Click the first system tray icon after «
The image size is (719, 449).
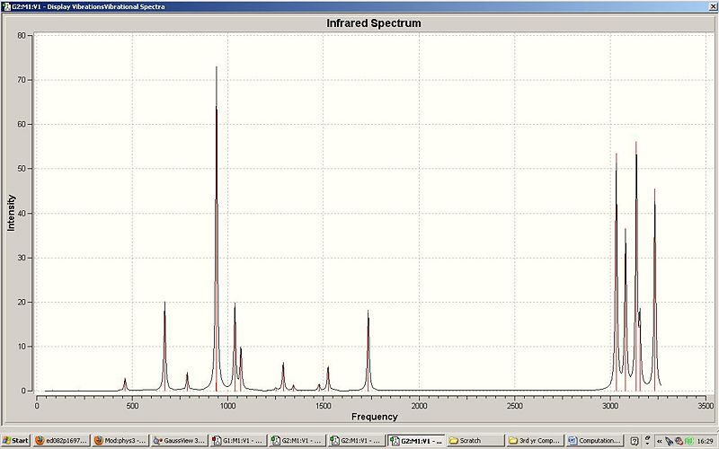pyautogui.click(x=669, y=441)
